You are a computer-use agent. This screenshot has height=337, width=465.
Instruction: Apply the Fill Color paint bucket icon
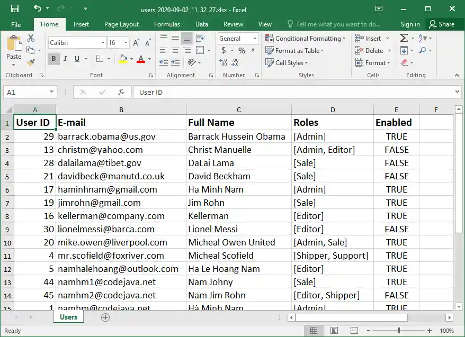pyautogui.click(x=122, y=58)
